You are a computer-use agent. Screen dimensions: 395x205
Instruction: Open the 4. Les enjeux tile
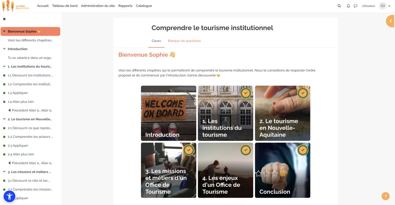[x=225, y=170]
